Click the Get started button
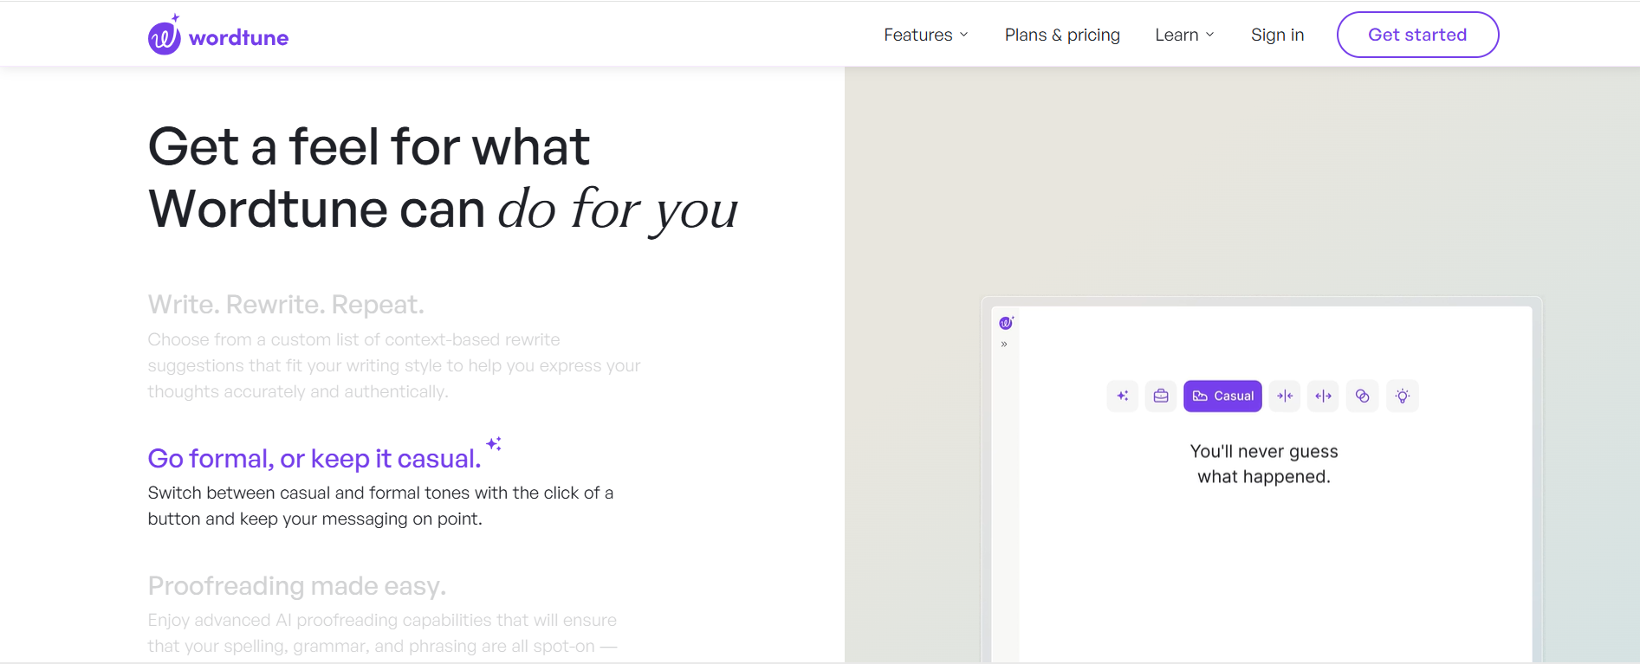Viewport: 1640px width, 664px height. pyautogui.click(x=1417, y=35)
